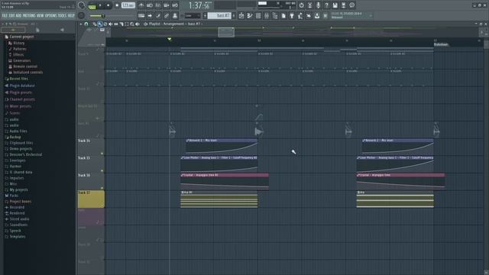Click the info icon at top toolbar end

[351, 5]
